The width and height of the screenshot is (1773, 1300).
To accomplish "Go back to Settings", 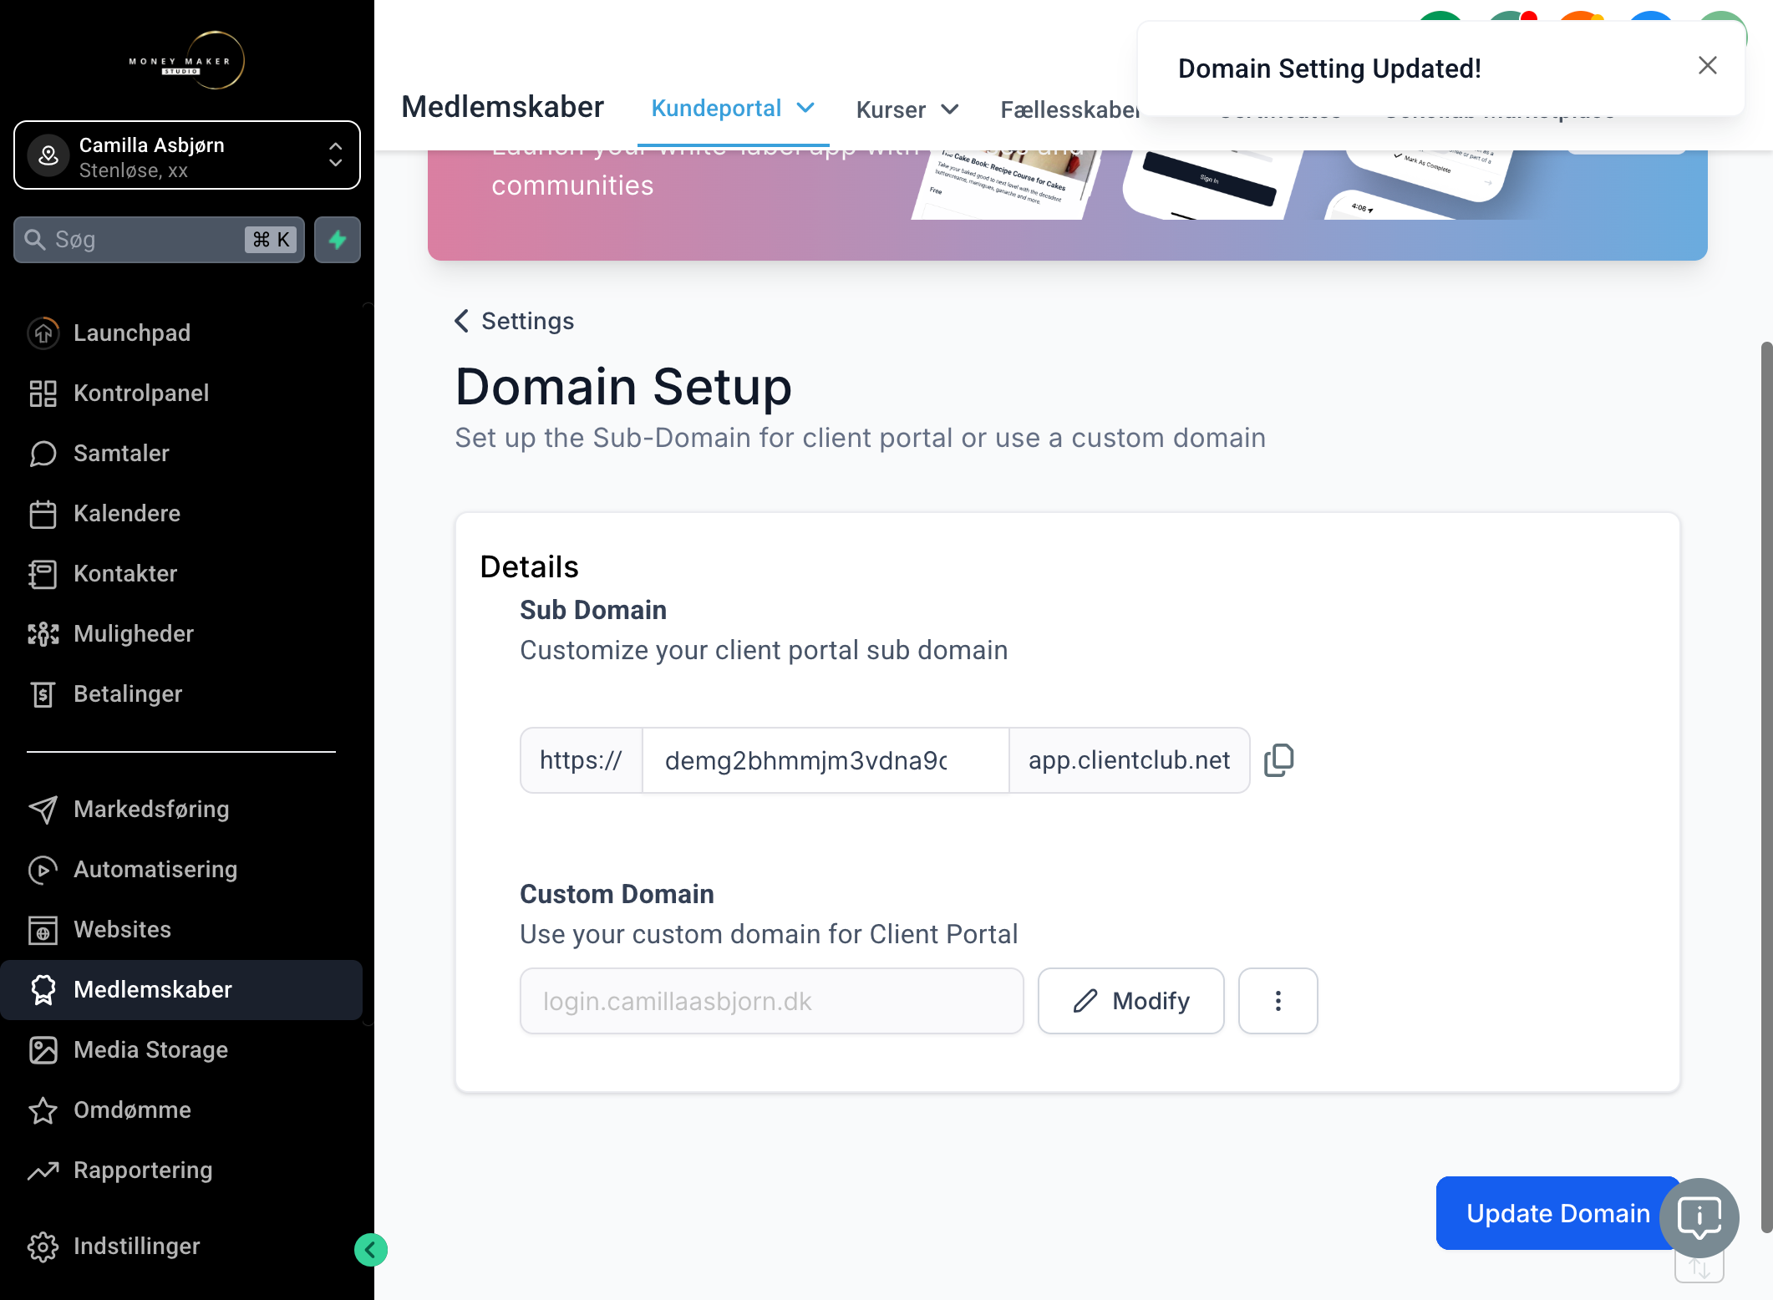I will 515,321.
